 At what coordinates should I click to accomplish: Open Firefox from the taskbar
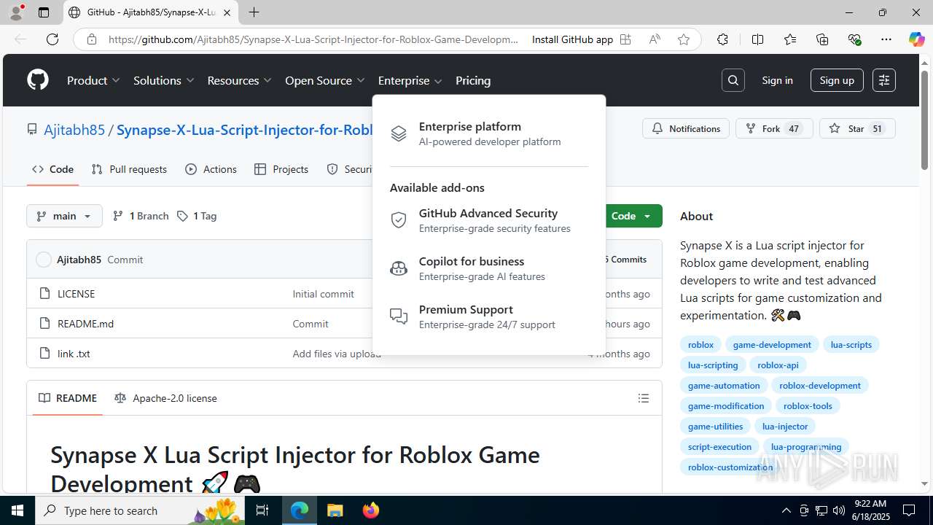[x=371, y=510]
